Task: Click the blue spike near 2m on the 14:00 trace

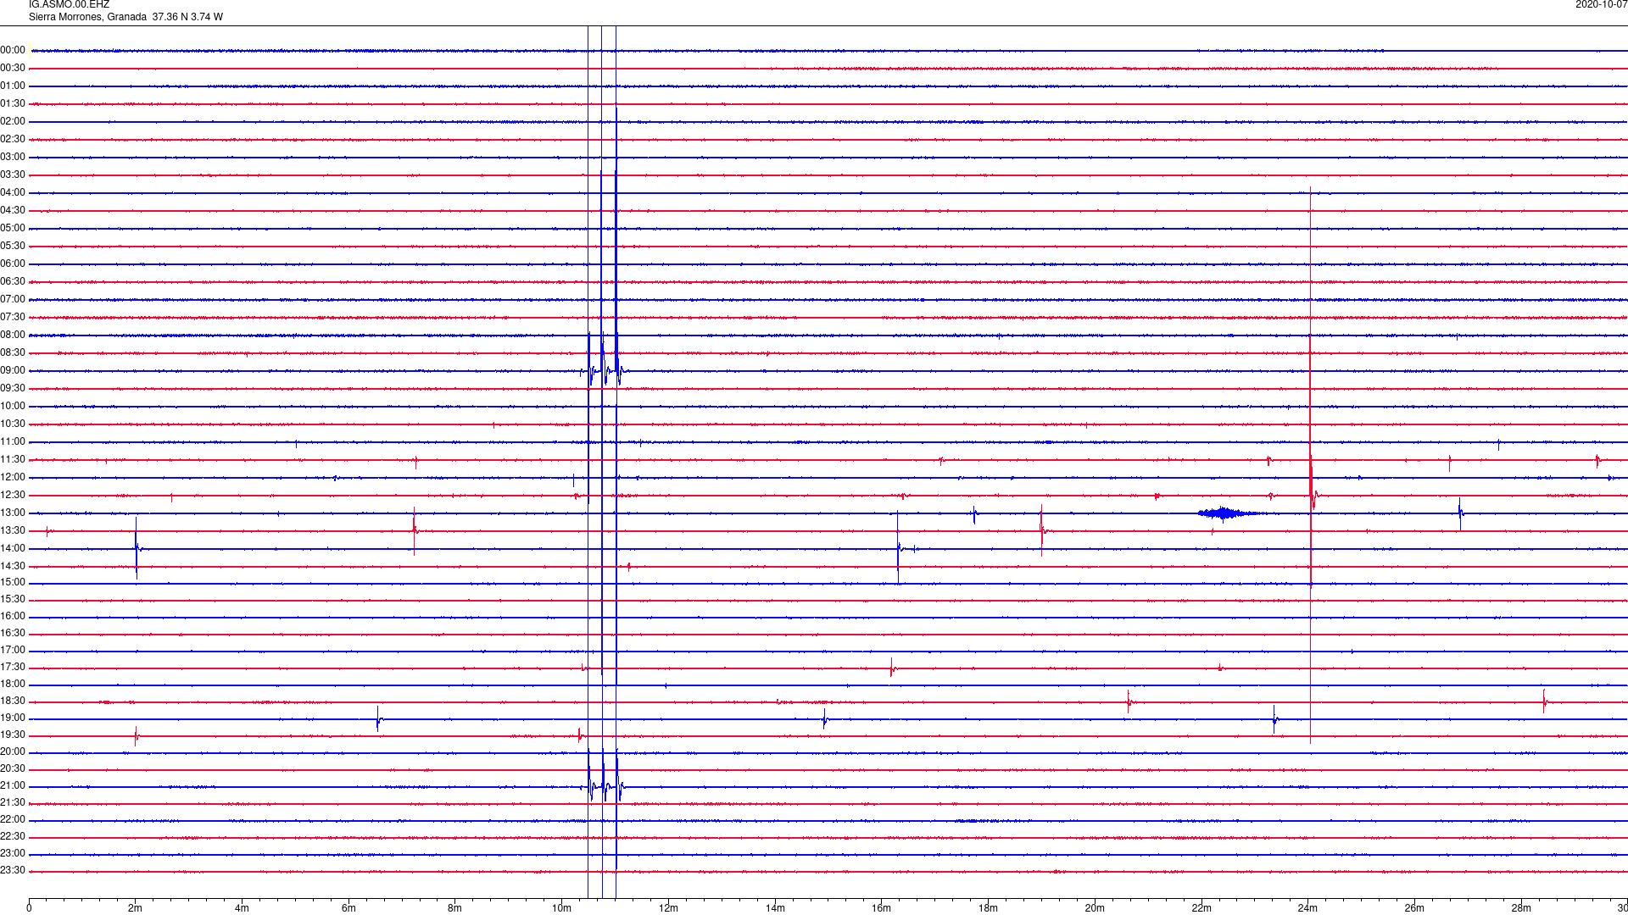Action: [137, 548]
